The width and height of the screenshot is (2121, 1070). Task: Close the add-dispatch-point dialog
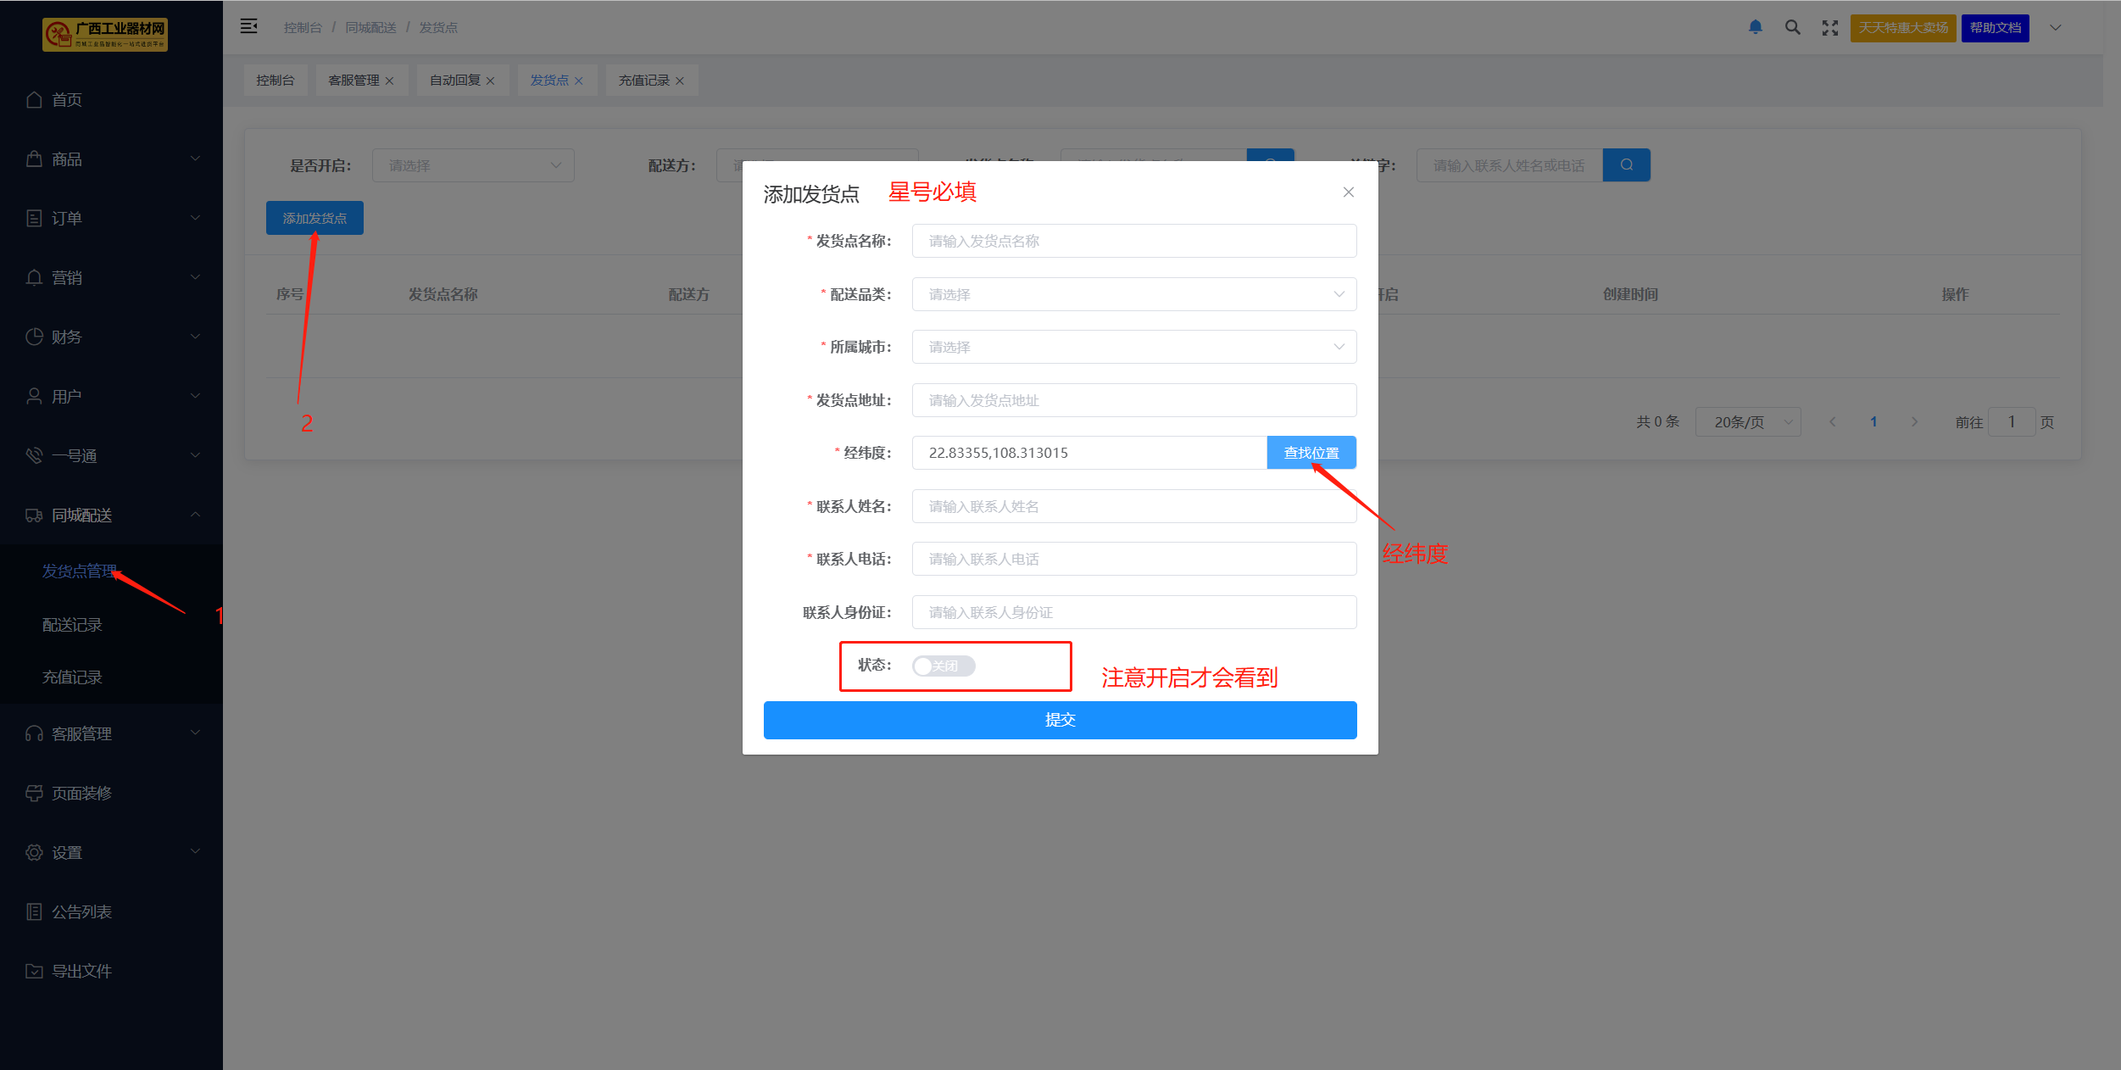pyautogui.click(x=1348, y=192)
